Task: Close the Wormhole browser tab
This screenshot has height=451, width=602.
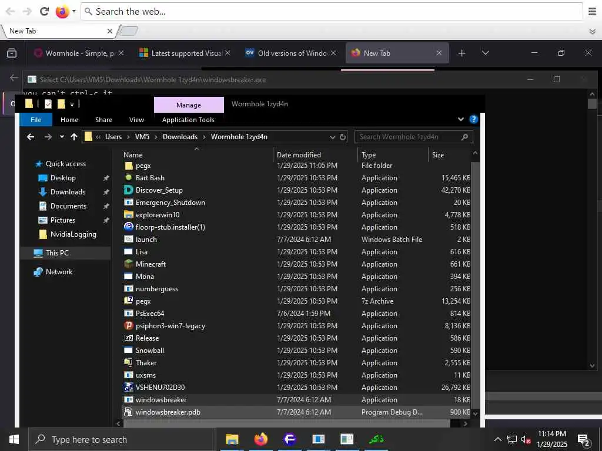Action: point(121,53)
